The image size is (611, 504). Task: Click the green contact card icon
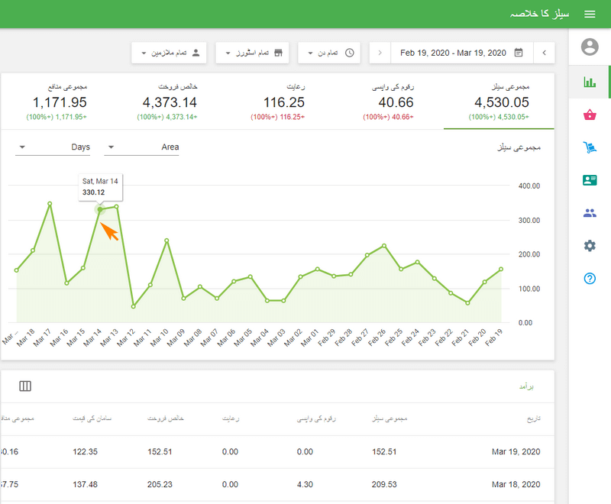click(589, 180)
